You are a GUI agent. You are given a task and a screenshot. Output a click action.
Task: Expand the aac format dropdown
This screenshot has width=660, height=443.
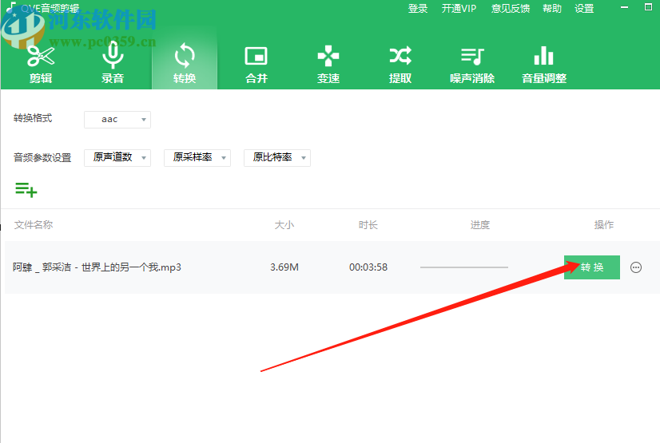(x=117, y=120)
